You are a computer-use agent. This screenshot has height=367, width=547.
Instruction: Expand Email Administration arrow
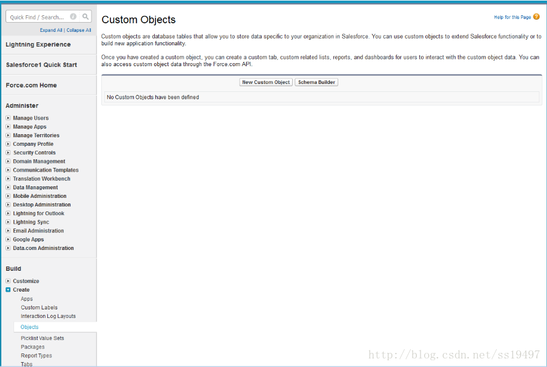[x=8, y=230]
